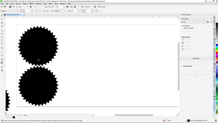The height and width of the screenshot is (123, 218).
Task: Collapse the Search range section
Action: tap(182, 66)
